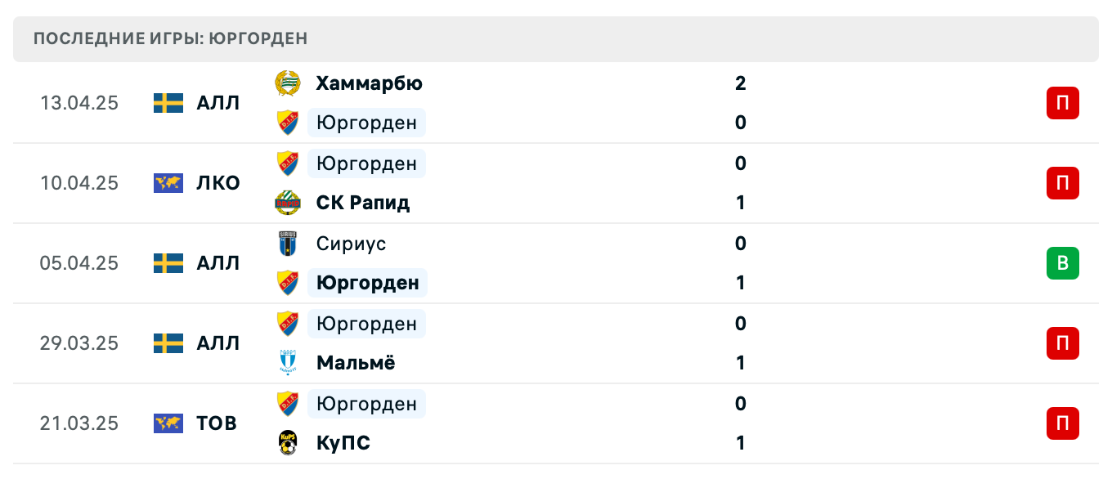Click the green В win badge for the Sirius game
The image size is (1112, 479).
pos(1062,263)
